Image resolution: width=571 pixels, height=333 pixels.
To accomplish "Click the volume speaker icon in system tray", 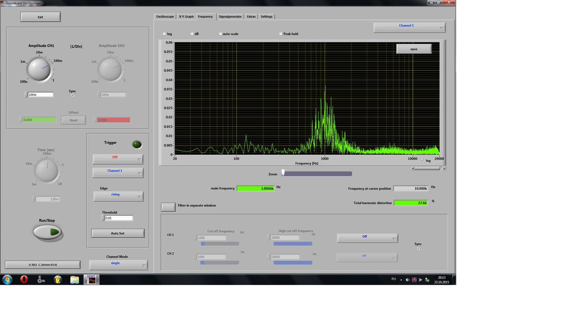I will tap(407, 280).
